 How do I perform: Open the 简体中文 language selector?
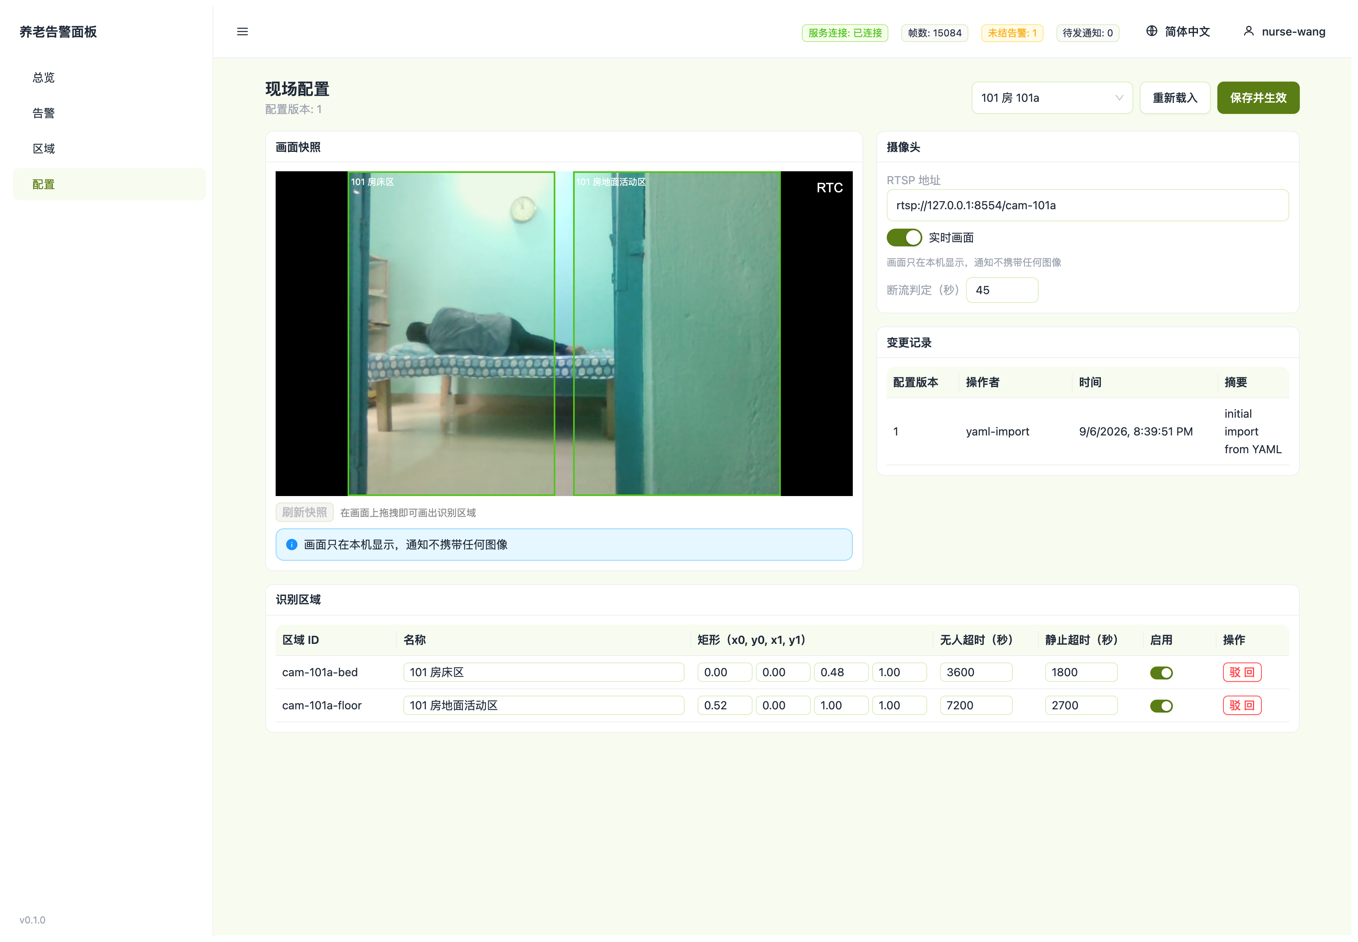(1178, 32)
